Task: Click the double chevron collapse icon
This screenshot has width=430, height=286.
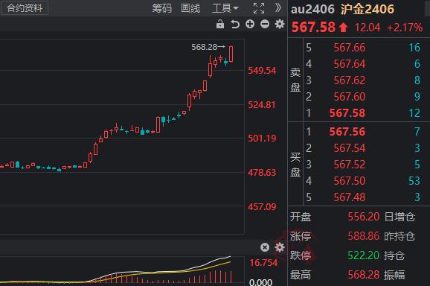Action: [277, 7]
